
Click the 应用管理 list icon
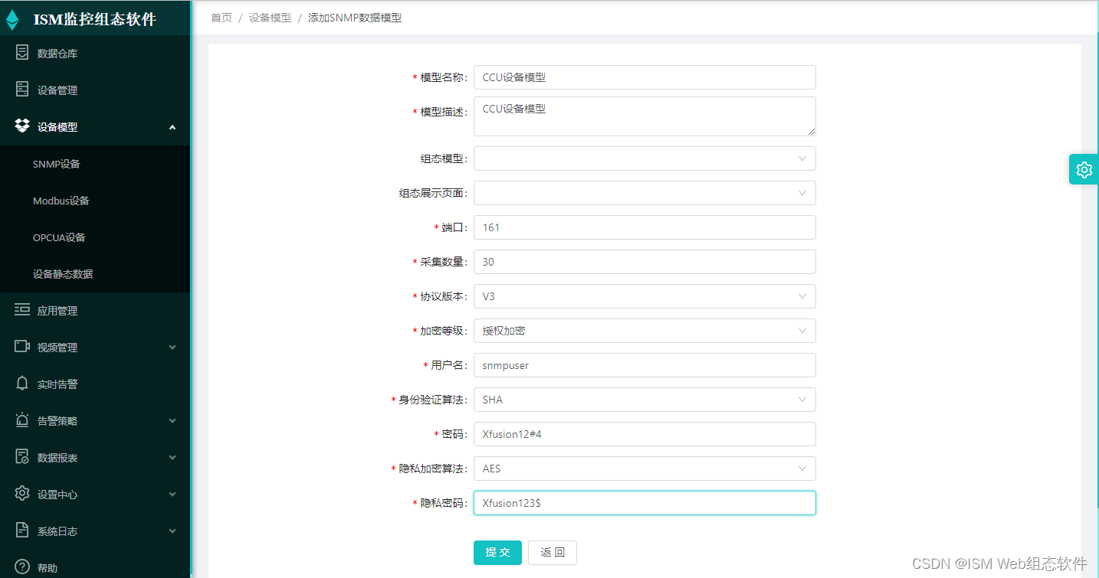pos(22,310)
